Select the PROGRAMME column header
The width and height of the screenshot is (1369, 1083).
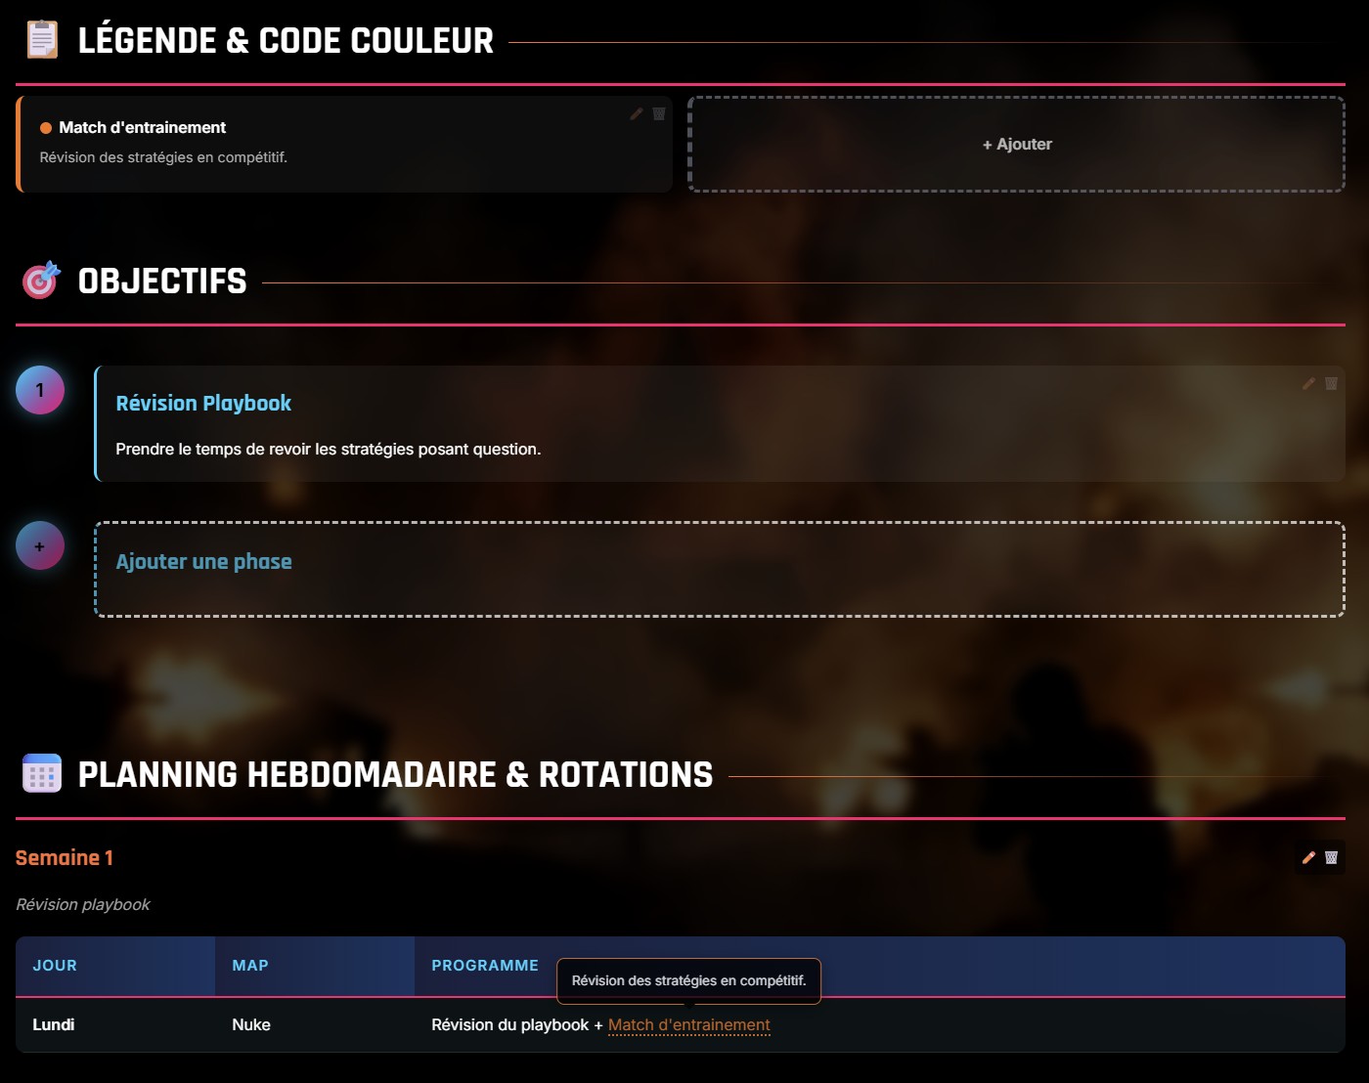click(x=484, y=966)
